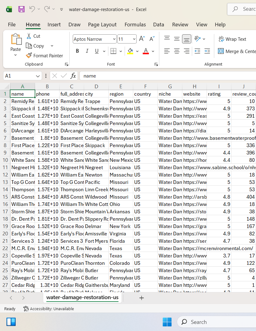Open the Clipboard dialog launcher

point(67,64)
